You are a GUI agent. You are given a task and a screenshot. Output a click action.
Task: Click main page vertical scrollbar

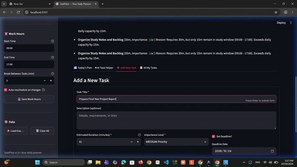tap(296, 104)
